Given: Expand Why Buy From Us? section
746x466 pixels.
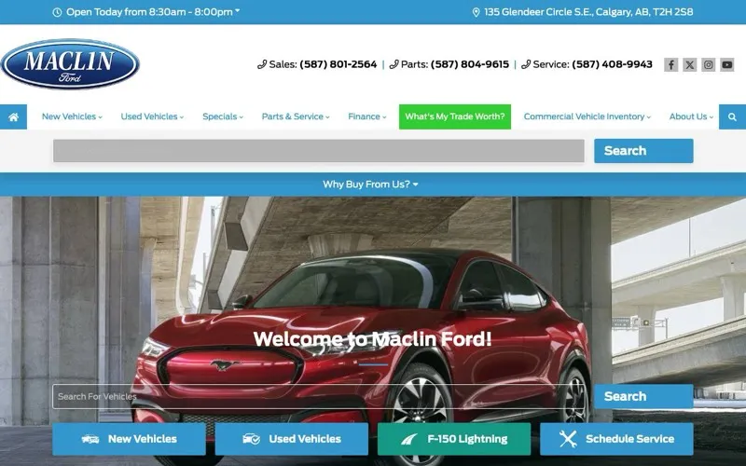Looking at the screenshot, I should click(370, 185).
